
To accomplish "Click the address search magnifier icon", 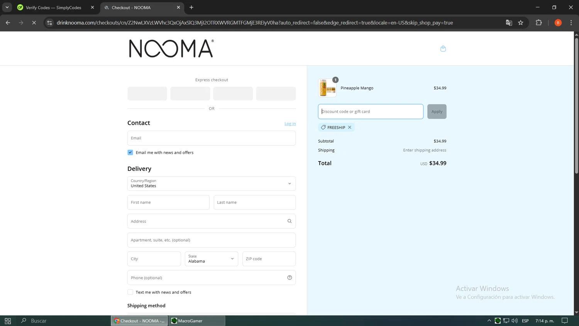I will (289, 221).
